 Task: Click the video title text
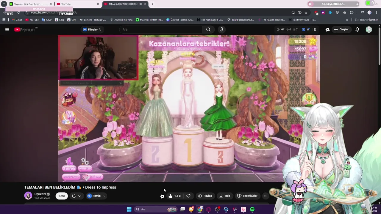click(x=70, y=187)
